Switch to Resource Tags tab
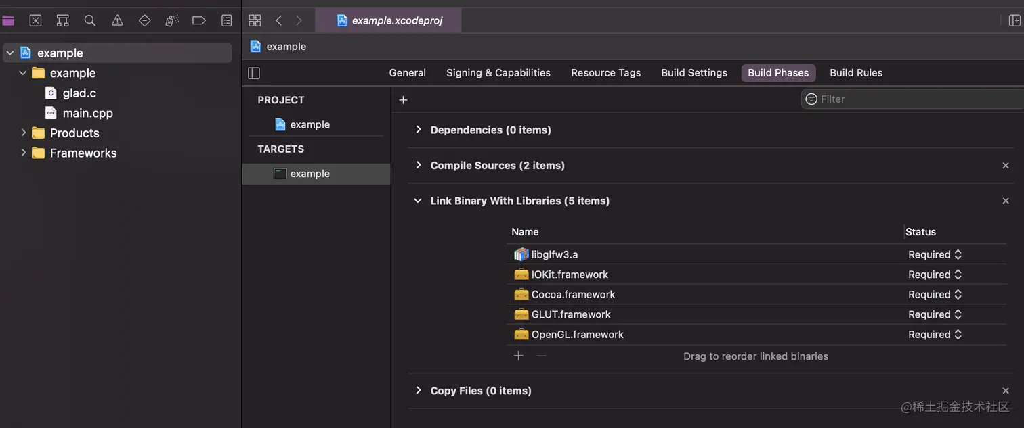The width and height of the screenshot is (1024, 428). click(x=605, y=73)
